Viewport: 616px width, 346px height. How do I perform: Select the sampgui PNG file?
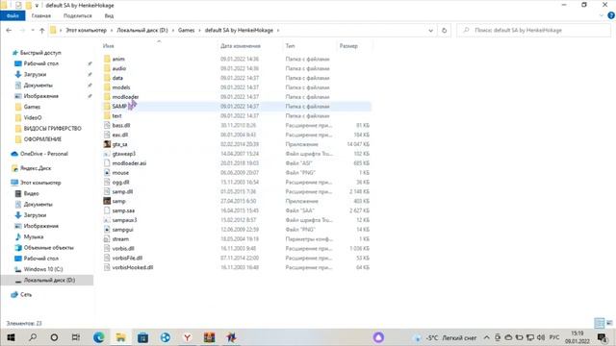coord(122,230)
